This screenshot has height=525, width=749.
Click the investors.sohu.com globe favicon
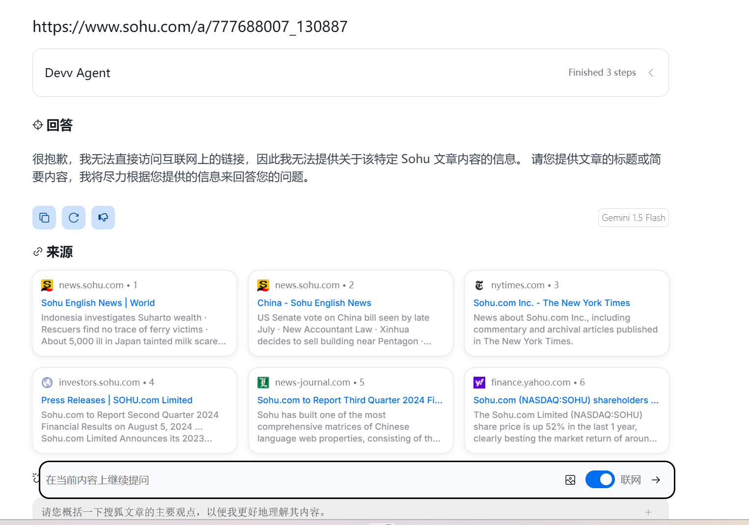tap(47, 383)
